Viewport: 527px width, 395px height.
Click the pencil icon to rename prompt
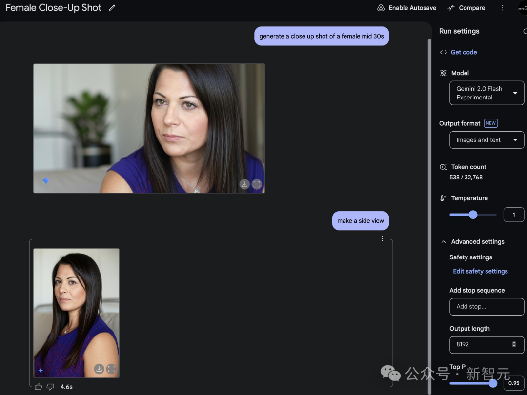pos(112,8)
